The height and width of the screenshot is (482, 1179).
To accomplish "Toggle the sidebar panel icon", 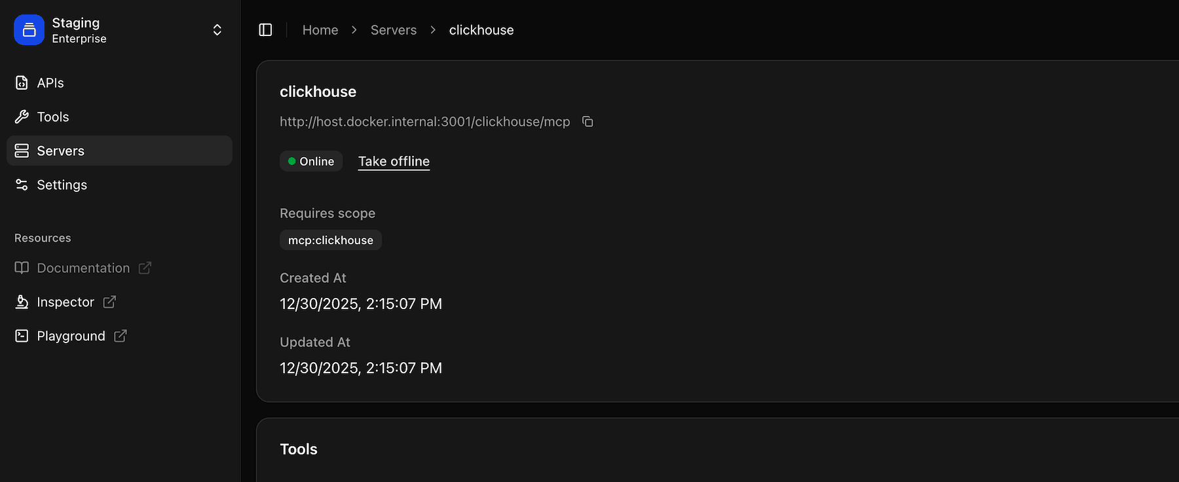I will pyautogui.click(x=265, y=30).
